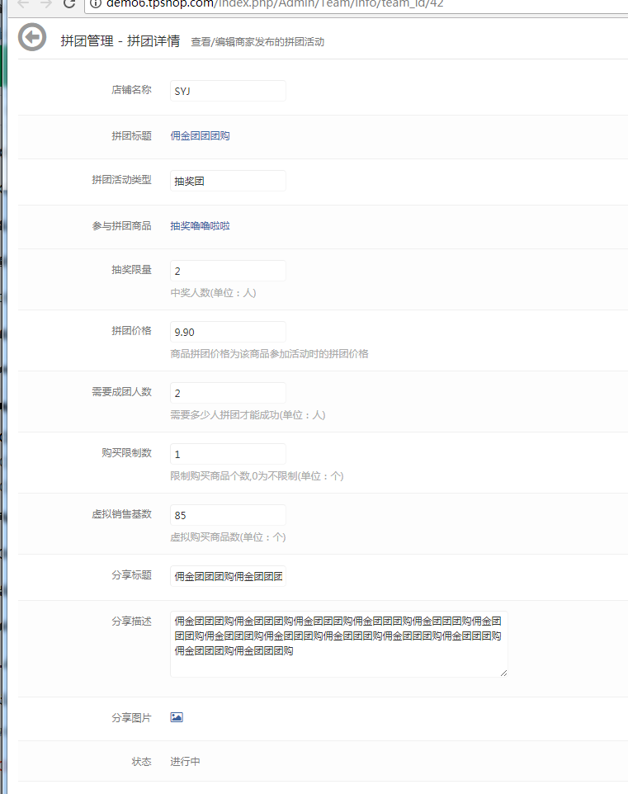Select the 拼团活动类型 field showing 抽奖团

pyautogui.click(x=228, y=181)
